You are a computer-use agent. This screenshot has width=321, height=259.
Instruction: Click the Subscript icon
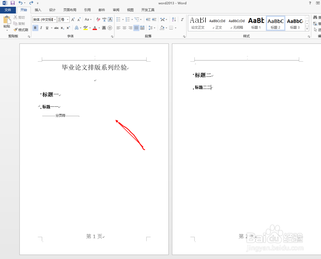[62, 28]
